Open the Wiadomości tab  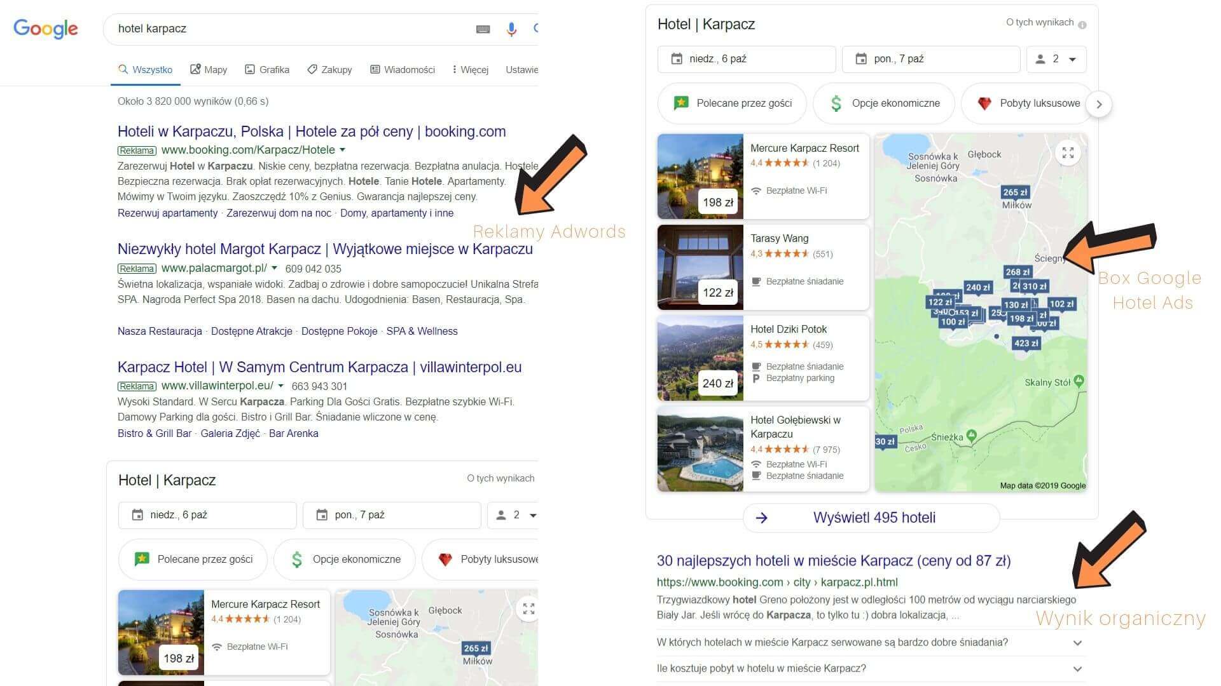[x=403, y=70]
